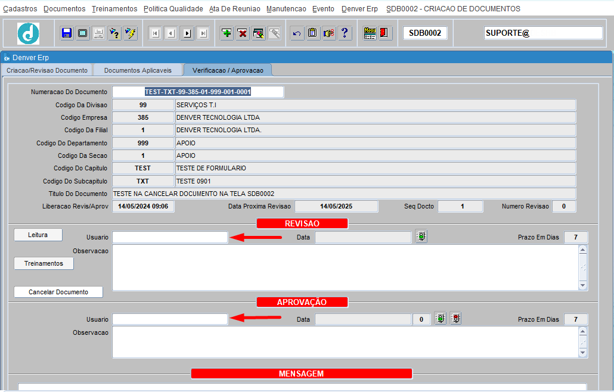Click the green traffic light in Revisao

click(421, 237)
